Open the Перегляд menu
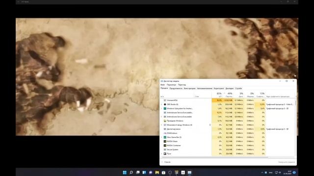The height and width of the screenshot is (176, 314). pos(182,85)
